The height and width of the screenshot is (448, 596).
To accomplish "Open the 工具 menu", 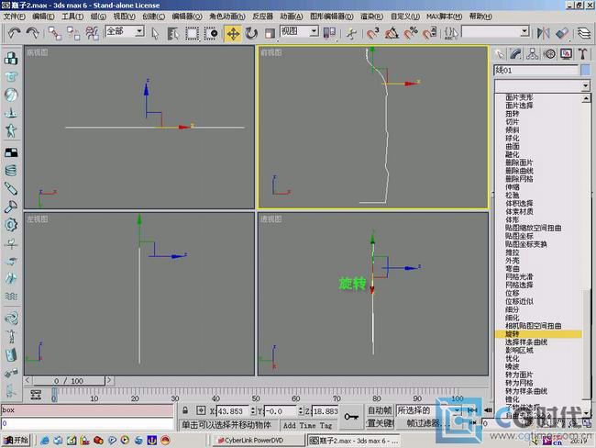I will pos(72,17).
